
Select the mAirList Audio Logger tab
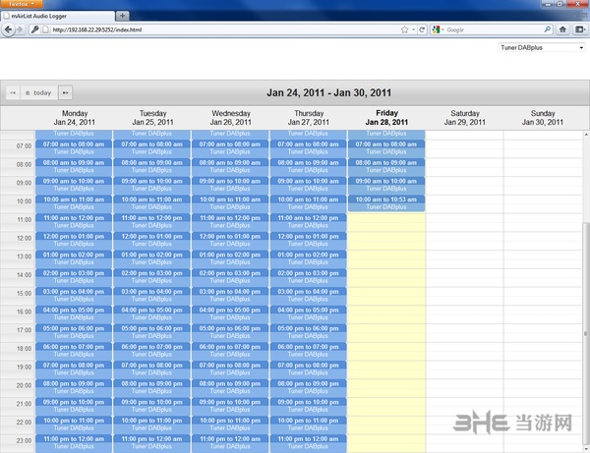[x=58, y=16]
